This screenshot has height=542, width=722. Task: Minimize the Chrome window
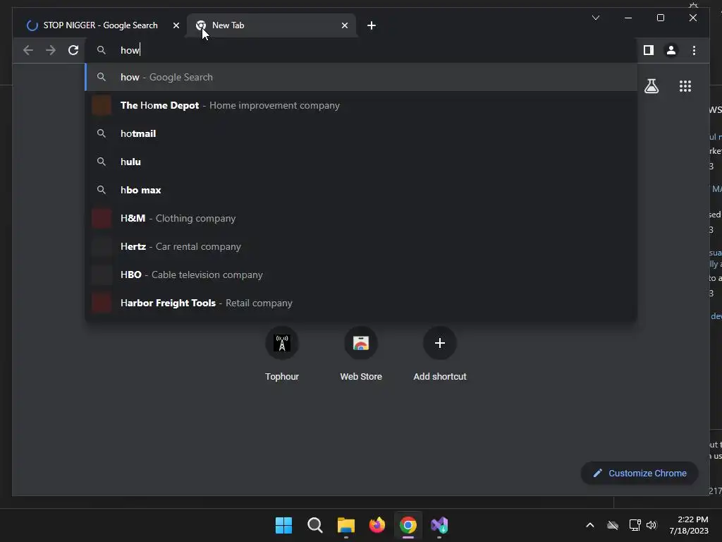628,18
